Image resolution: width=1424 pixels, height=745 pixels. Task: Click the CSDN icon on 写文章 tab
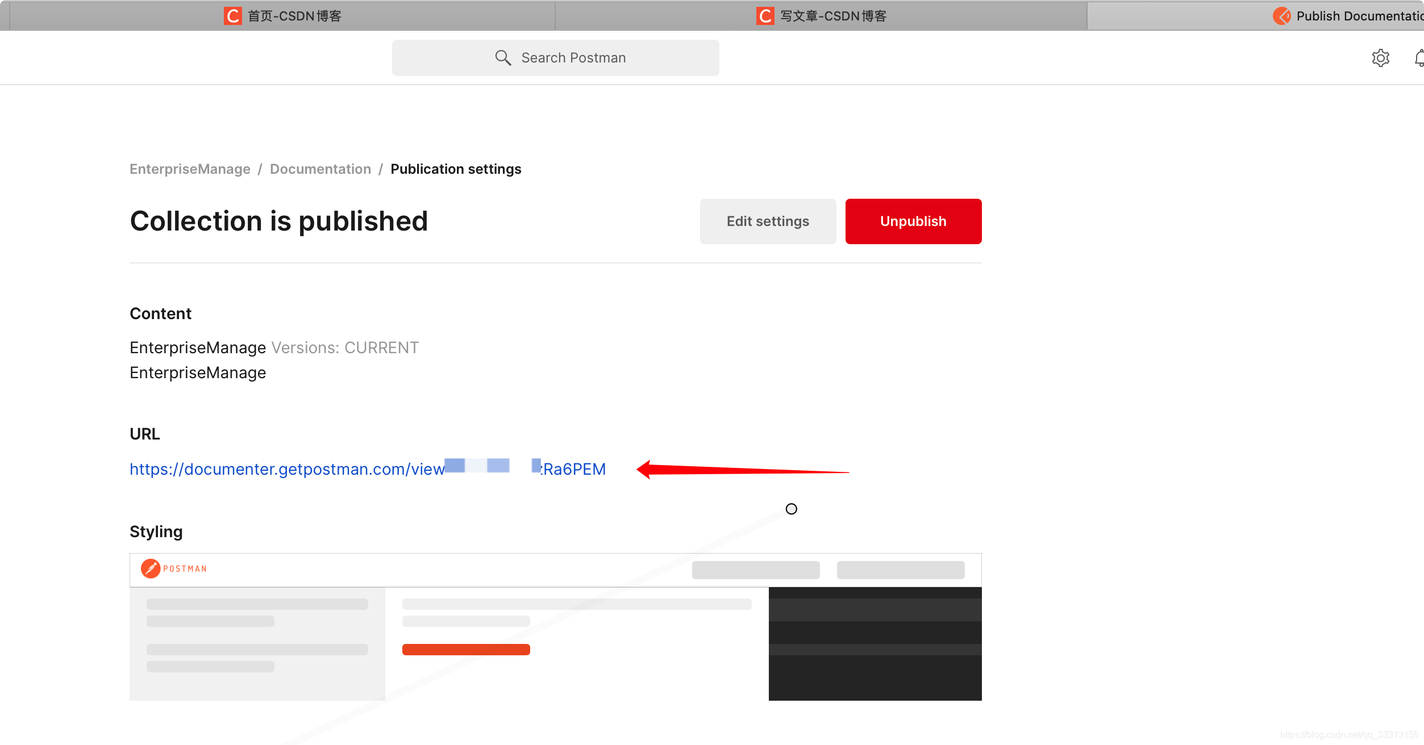point(765,16)
